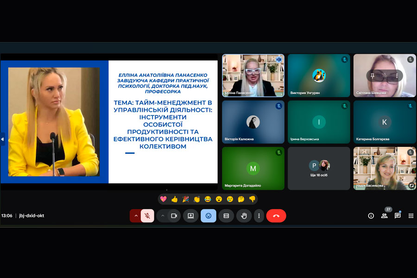Select Вікторія Калюжна participant tile

(x=253, y=122)
